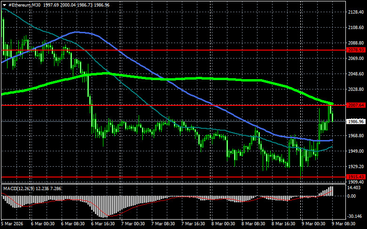Click the MACD scale value 14.403

(354, 188)
